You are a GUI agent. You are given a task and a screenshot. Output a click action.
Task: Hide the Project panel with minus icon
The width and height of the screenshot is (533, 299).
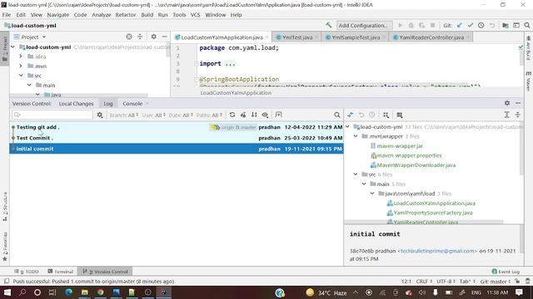[165, 37]
